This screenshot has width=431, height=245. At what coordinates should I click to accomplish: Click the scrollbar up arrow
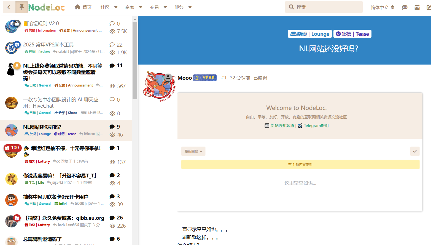135,19
